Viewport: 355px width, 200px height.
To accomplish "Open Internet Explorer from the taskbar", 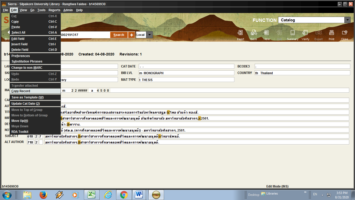I will click(x=108, y=195).
